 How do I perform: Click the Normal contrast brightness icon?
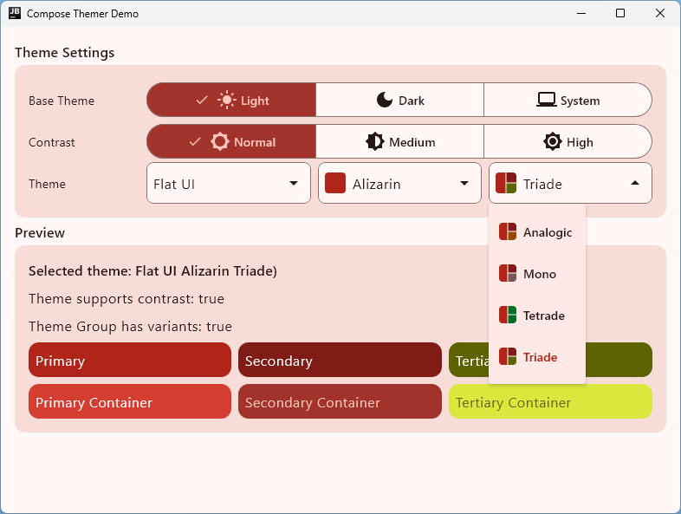coord(220,141)
